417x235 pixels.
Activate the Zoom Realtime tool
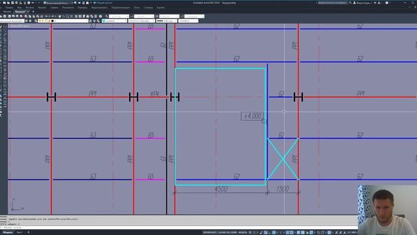(x=63, y=16)
